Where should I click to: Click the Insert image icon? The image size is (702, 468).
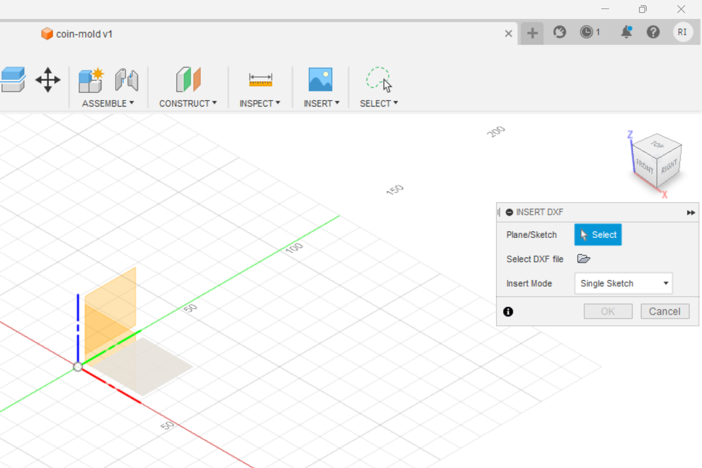click(320, 80)
